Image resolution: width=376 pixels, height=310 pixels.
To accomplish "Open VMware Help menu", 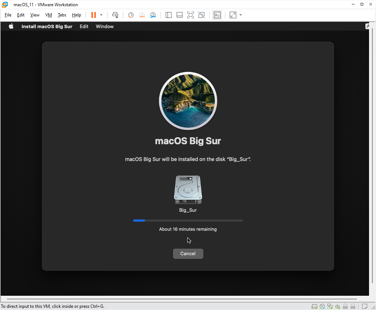I will pyautogui.click(x=76, y=15).
